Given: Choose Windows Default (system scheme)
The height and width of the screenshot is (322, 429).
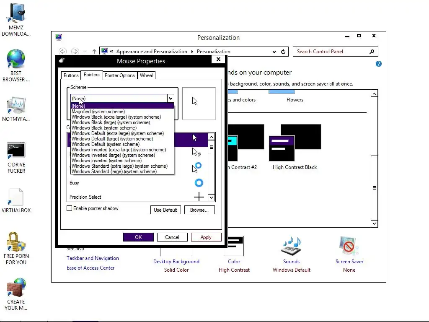Looking at the screenshot, I should tap(122, 144).
